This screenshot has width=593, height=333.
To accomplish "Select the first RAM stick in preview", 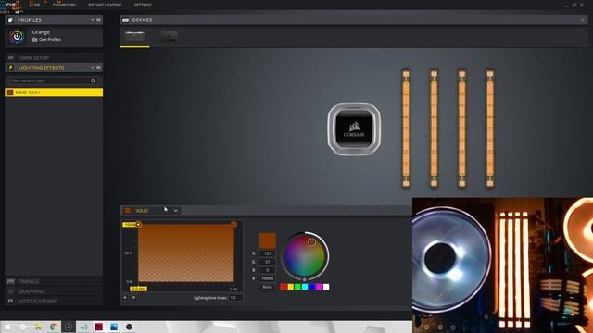I will click(x=406, y=129).
